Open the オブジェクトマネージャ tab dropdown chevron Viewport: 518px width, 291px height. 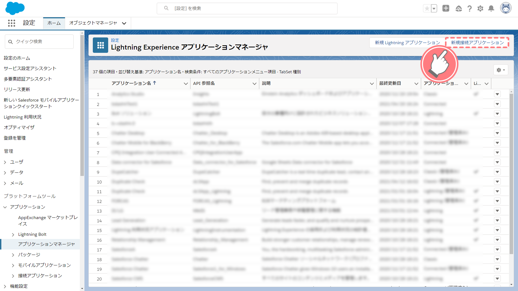pos(124,23)
